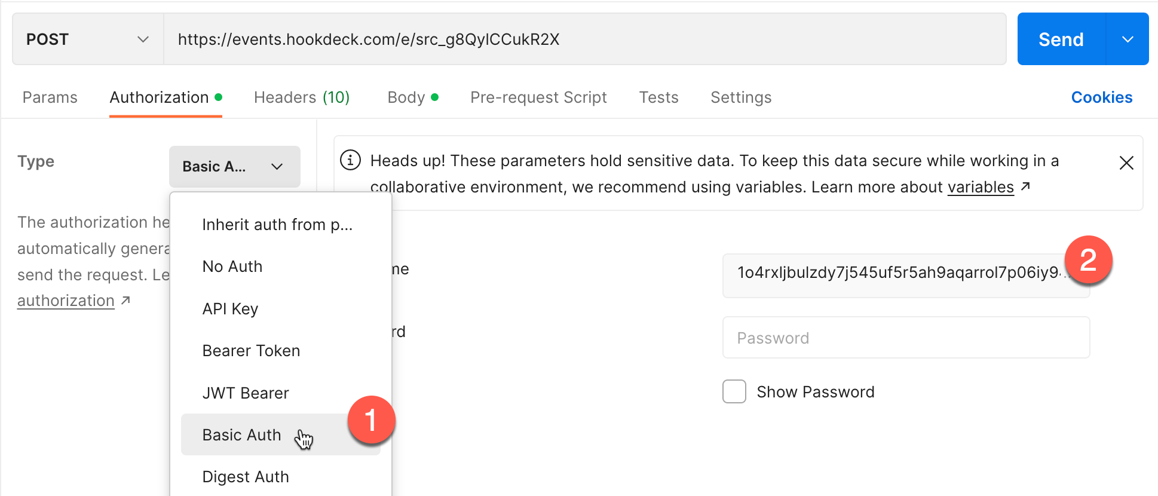This screenshot has width=1158, height=496.
Task: Click the arrow icon beside authorization link
Action: click(x=125, y=300)
